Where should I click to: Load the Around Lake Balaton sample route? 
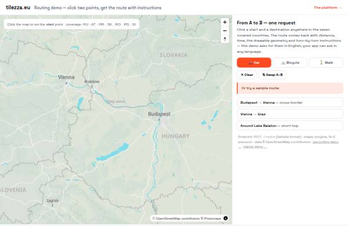290,126
